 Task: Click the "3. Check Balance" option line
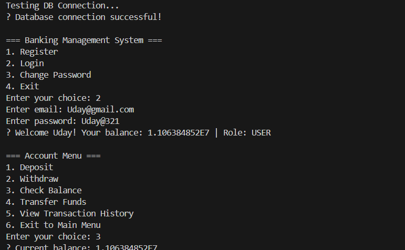pos(44,191)
